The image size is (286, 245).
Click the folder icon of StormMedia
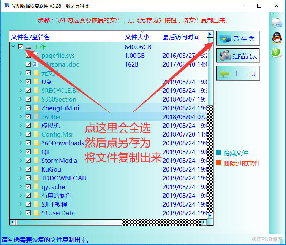(x=36, y=161)
